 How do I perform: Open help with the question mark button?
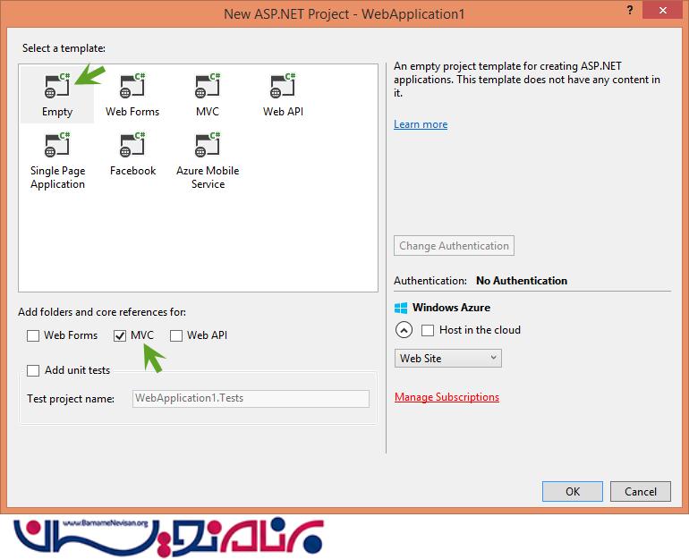[630, 10]
